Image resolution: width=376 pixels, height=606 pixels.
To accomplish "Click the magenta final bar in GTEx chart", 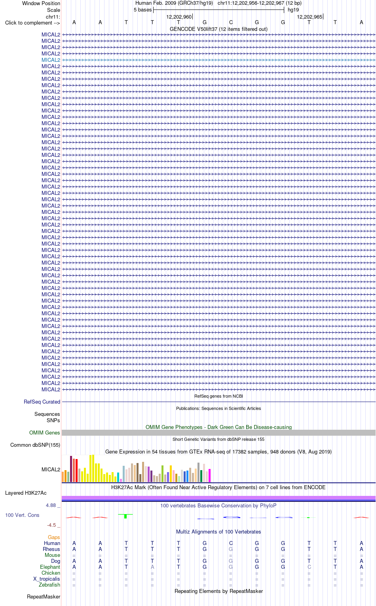I will coord(210,475).
